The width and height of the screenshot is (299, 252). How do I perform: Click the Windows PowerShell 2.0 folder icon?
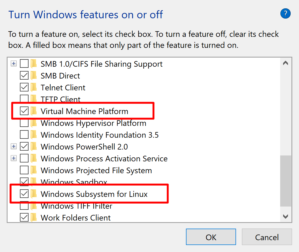coord(34,147)
